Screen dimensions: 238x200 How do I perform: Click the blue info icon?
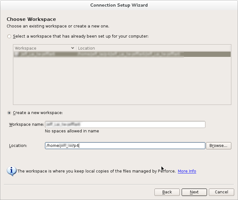[12, 171]
